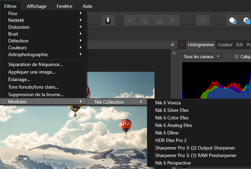The height and width of the screenshot is (169, 251).
Task: Click the panel grip handle beside Histogramme
Action: 182,44
